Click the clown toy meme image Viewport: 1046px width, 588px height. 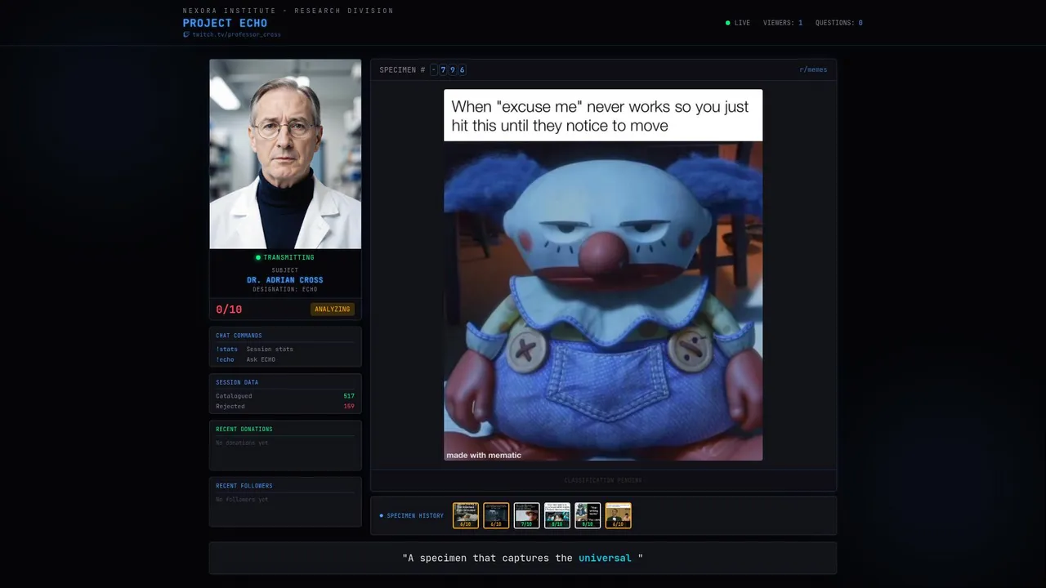(x=603, y=301)
